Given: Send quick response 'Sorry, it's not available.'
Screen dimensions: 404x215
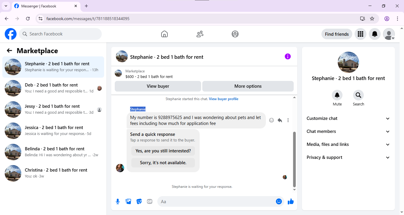Looking at the screenshot, I should coord(163,163).
